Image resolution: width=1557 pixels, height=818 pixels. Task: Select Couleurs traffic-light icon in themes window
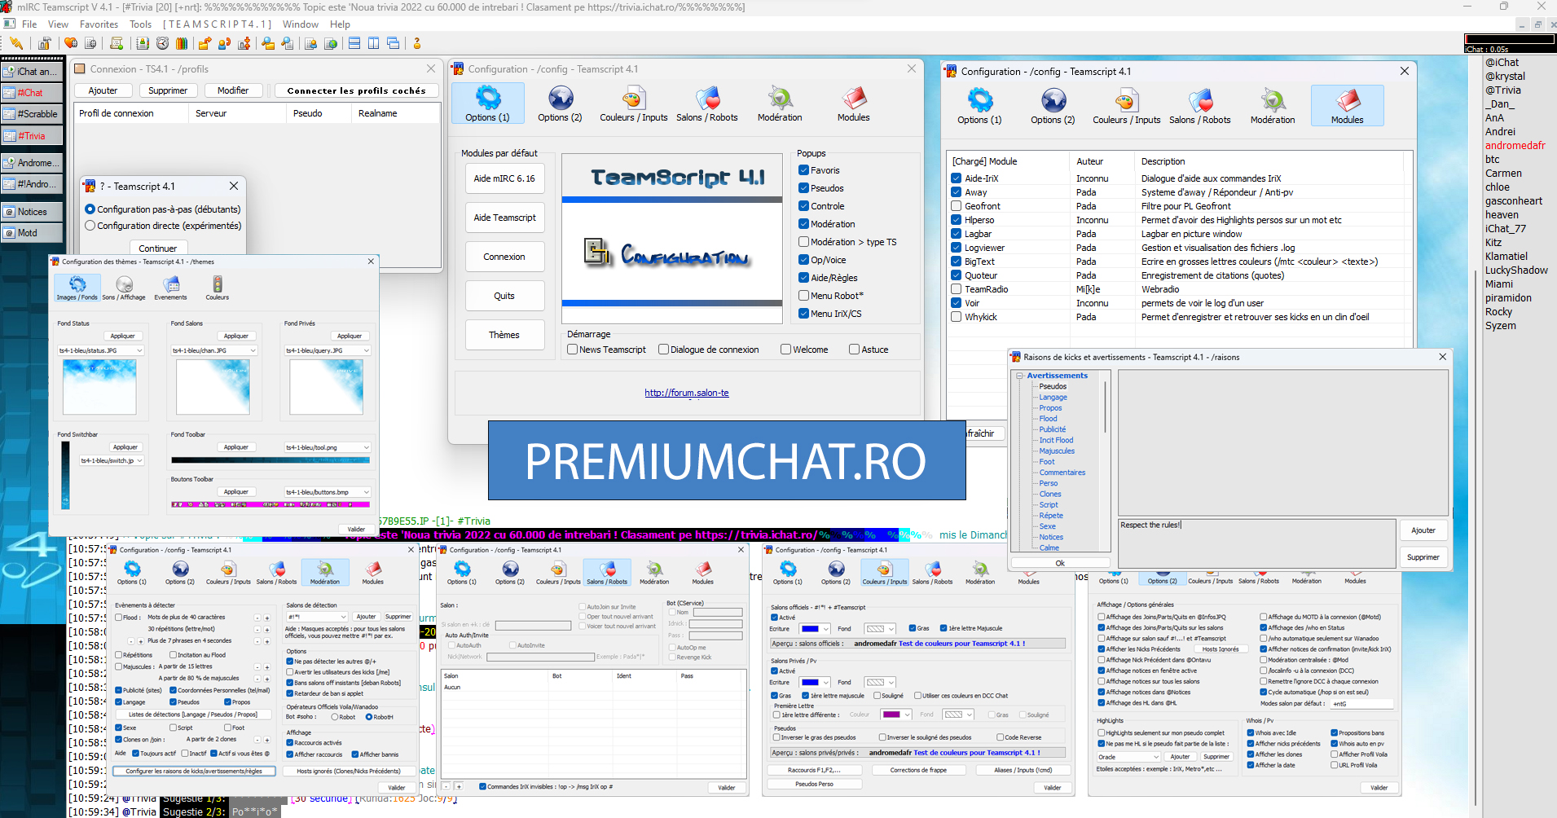[x=217, y=288]
